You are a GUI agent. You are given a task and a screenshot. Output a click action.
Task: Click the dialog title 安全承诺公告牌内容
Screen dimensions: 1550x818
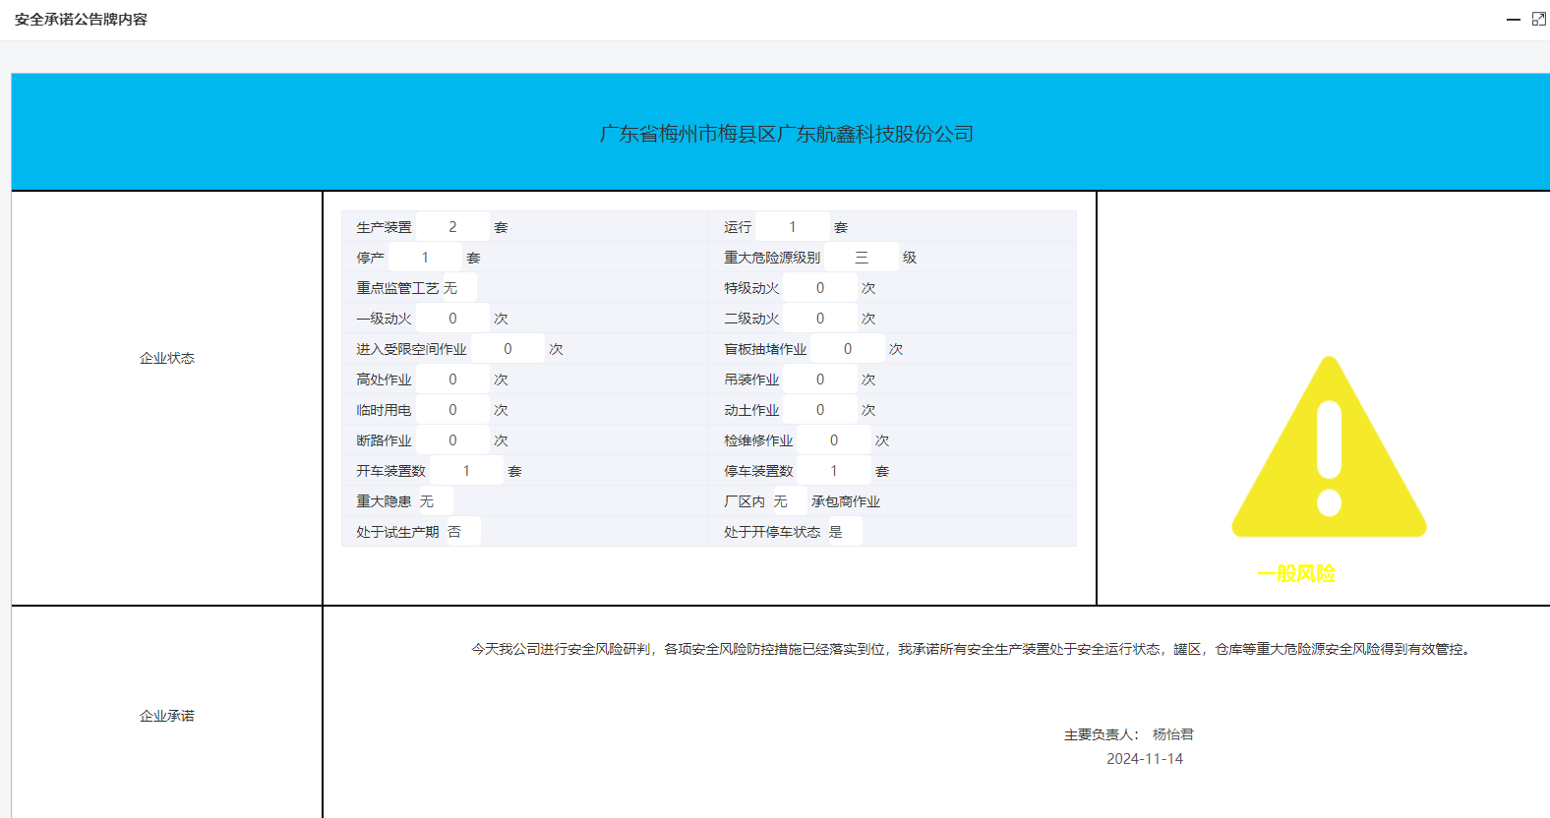tap(81, 20)
